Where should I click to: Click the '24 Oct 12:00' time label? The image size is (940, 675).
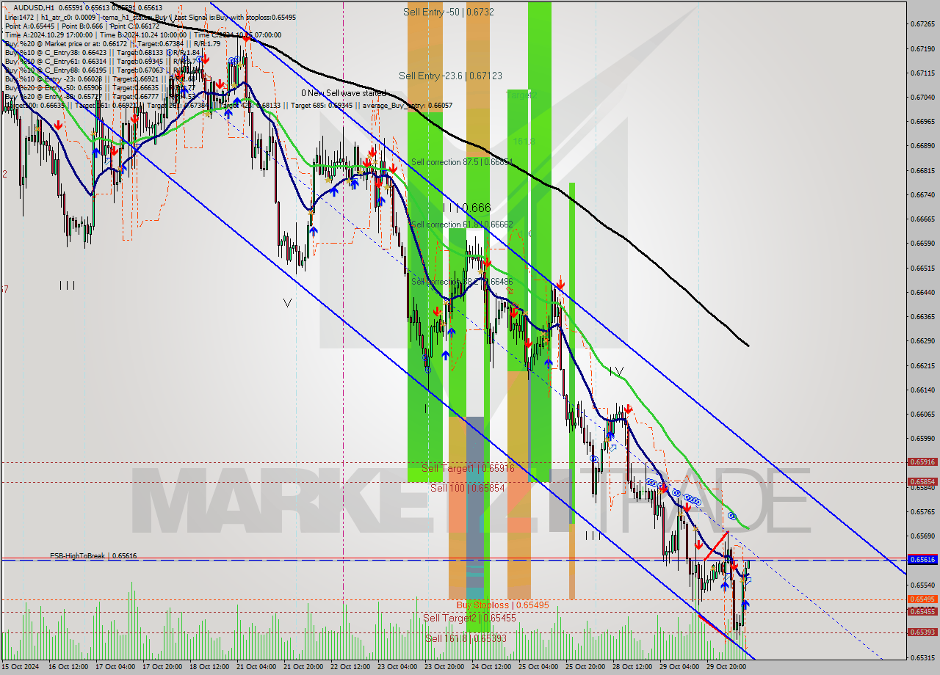click(491, 667)
